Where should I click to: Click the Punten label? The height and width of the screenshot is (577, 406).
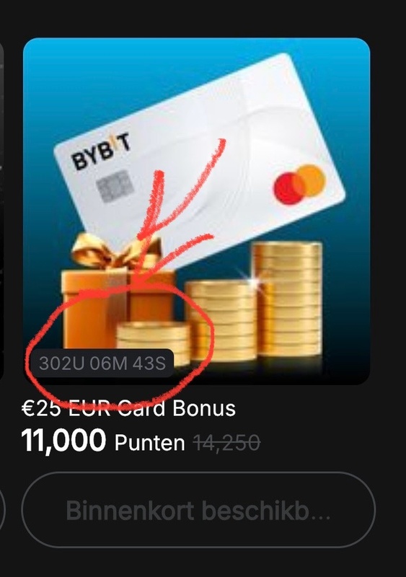[x=149, y=442]
